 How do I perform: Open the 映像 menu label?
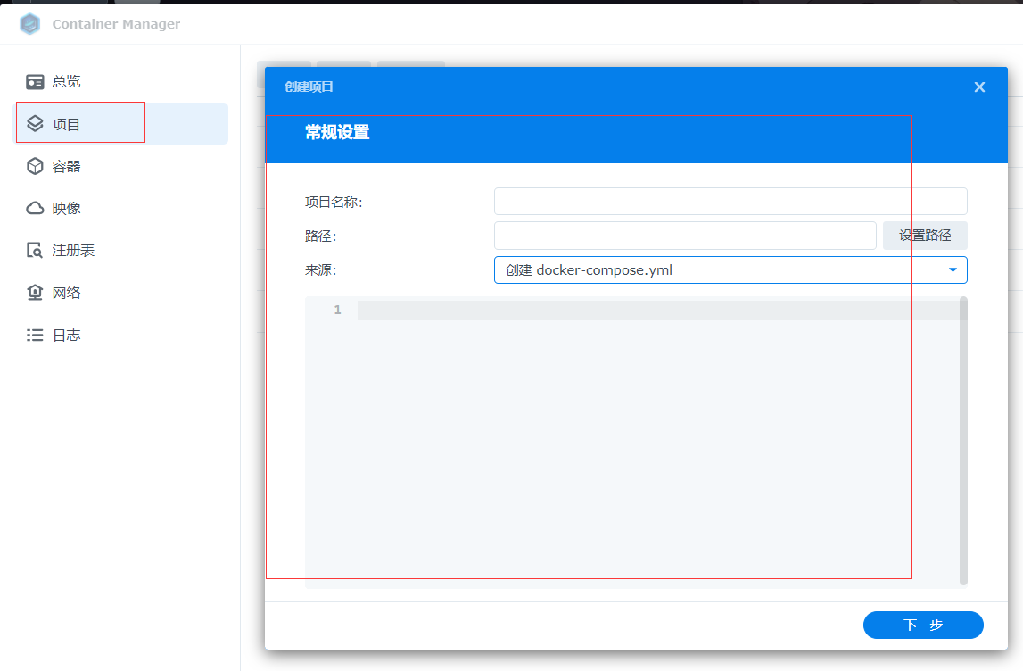click(x=67, y=208)
